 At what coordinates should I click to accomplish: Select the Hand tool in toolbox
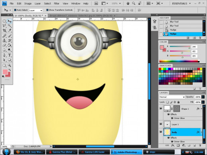pyautogui.click(x=4, y=65)
